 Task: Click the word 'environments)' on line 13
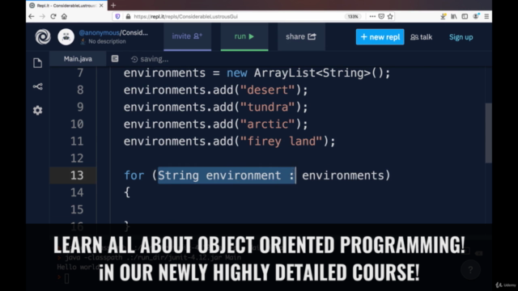click(346, 175)
